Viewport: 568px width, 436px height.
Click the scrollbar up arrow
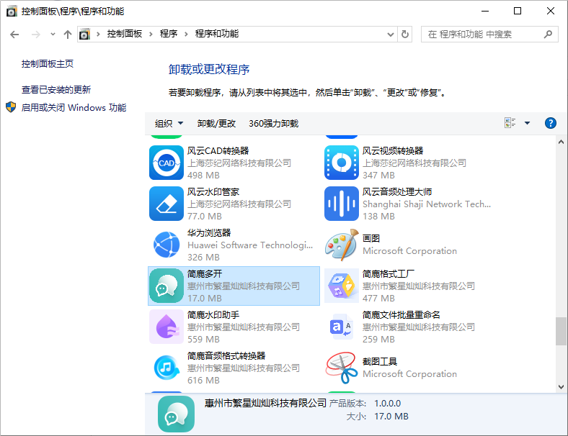[x=561, y=142]
